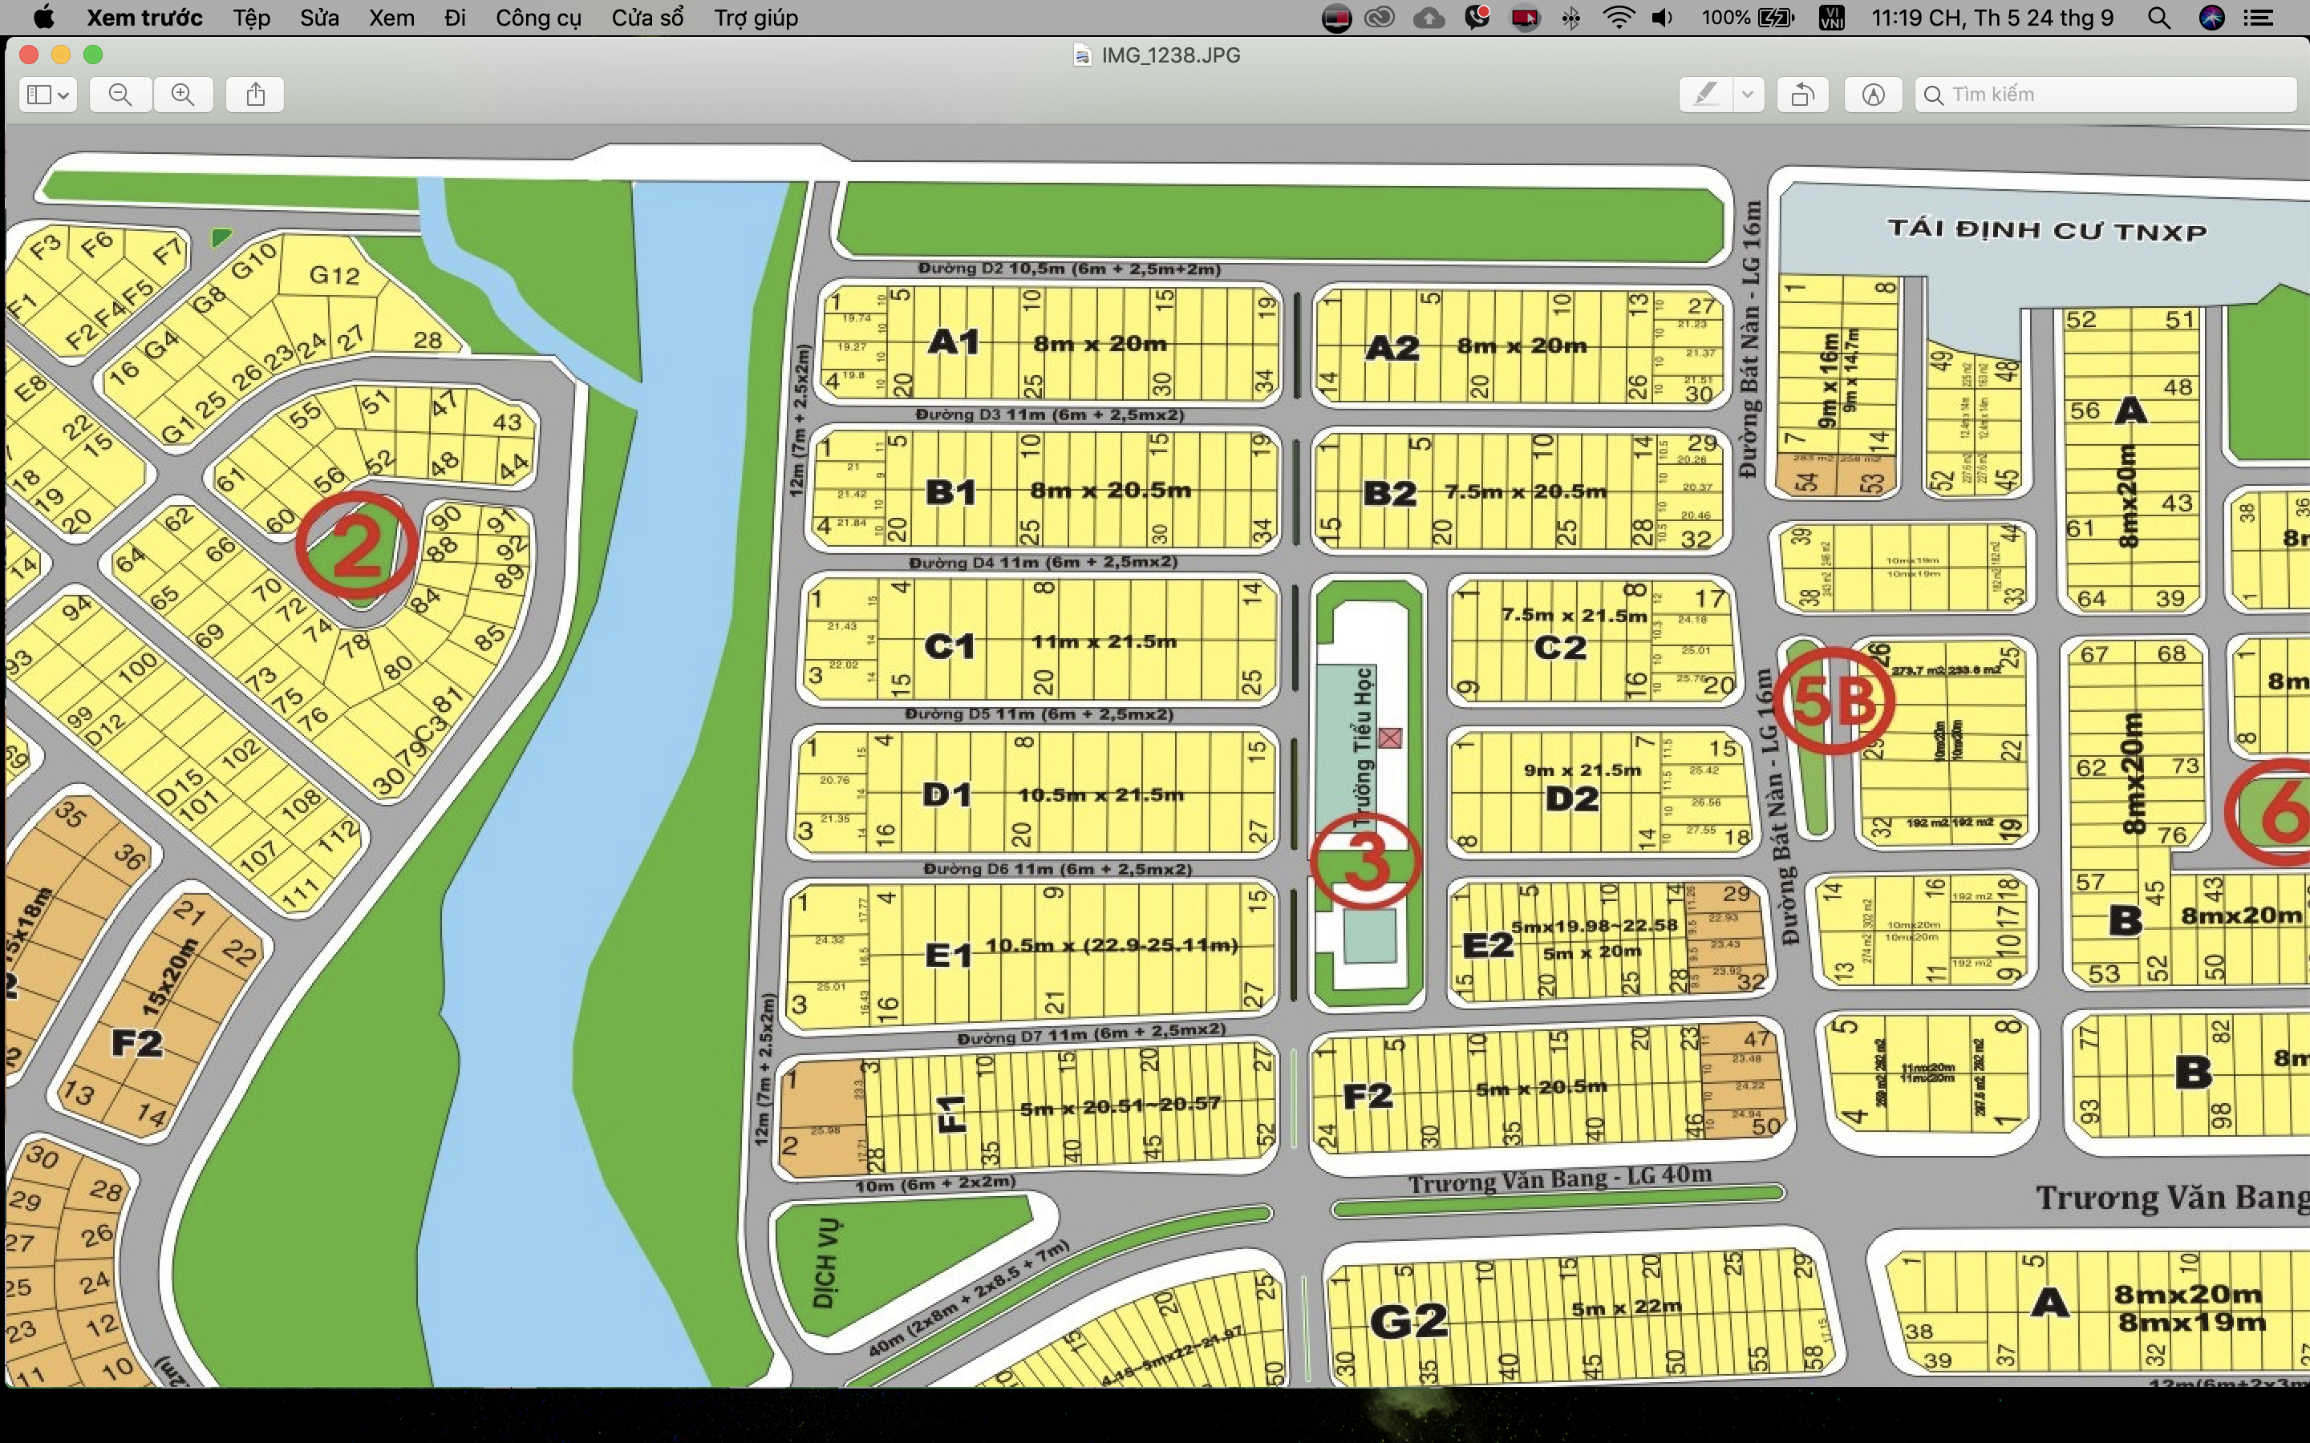The height and width of the screenshot is (1443, 2310).
Task: Click the Trương Văn Bang - LG 40m label
Action: click(x=1560, y=1178)
